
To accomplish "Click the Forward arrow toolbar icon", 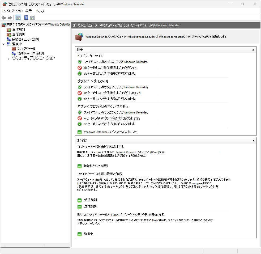I will tap(10, 18).
